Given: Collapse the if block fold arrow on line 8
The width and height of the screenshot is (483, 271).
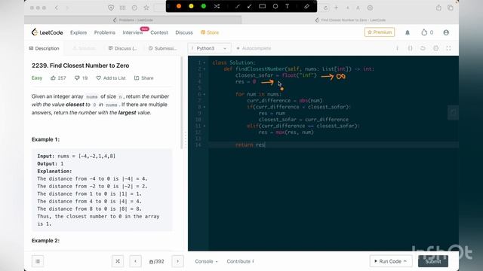Looking at the screenshot, I should pos(205,107).
